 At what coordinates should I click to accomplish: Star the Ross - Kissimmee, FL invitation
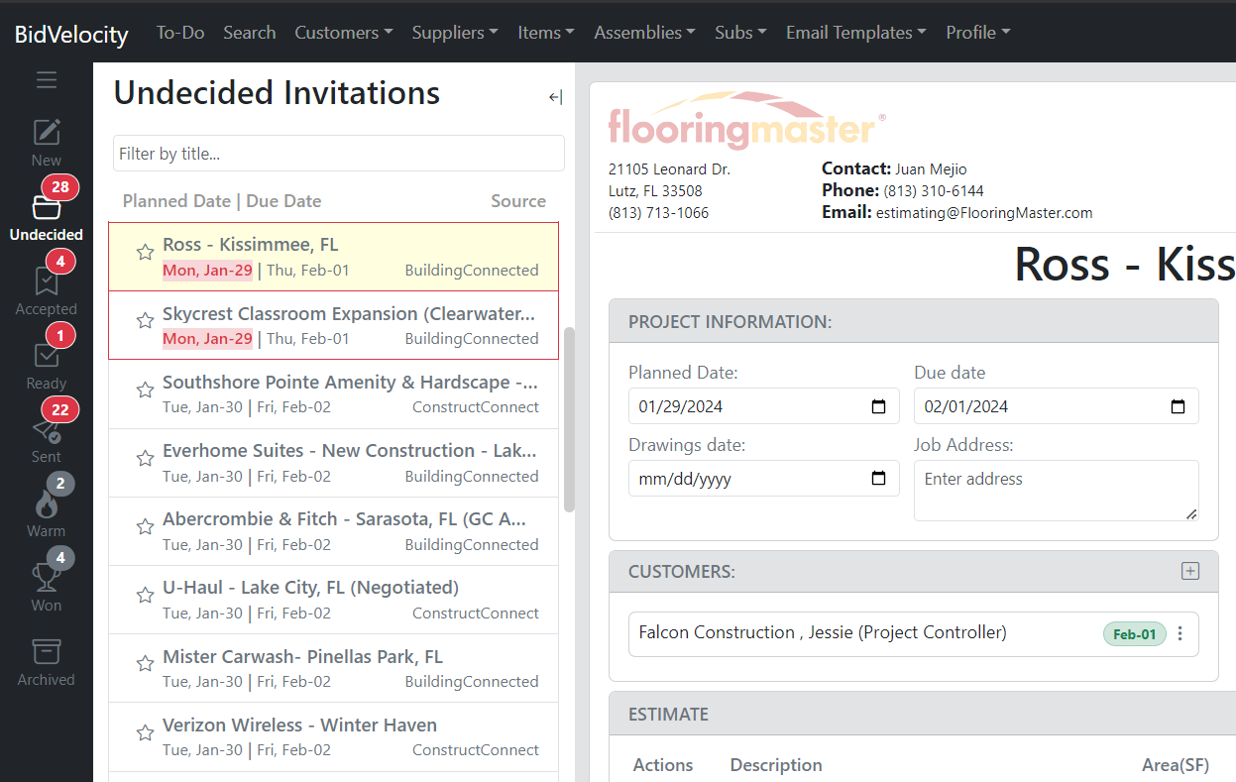pyautogui.click(x=145, y=253)
